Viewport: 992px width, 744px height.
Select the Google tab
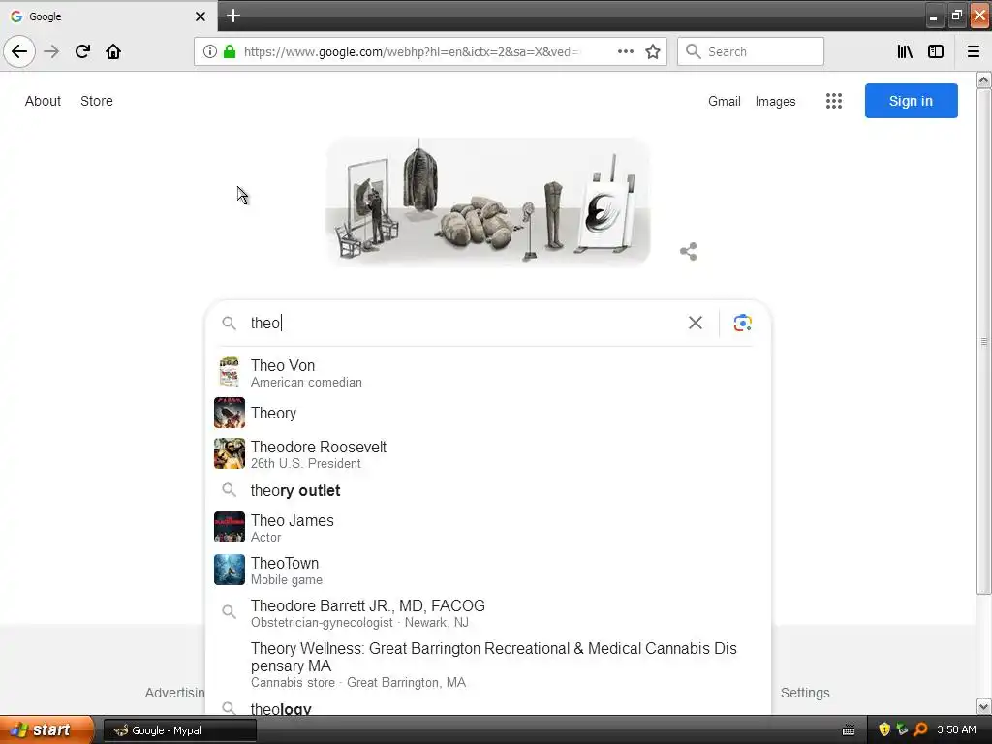[x=108, y=16]
